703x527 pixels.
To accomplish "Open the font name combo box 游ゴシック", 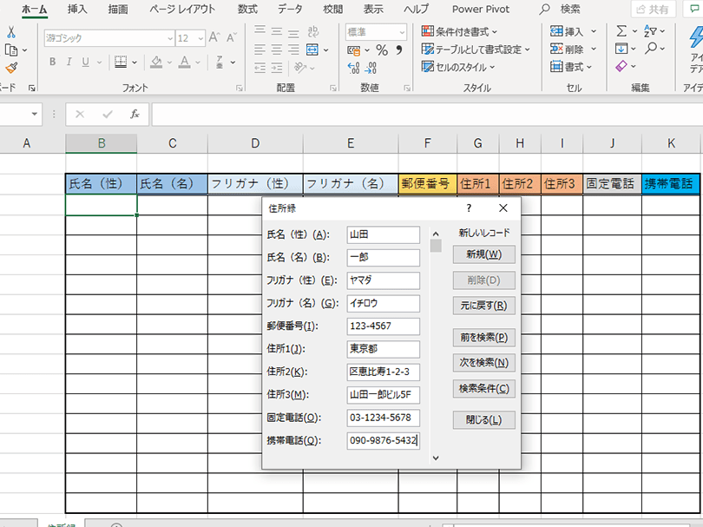I will pyautogui.click(x=109, y=38).
